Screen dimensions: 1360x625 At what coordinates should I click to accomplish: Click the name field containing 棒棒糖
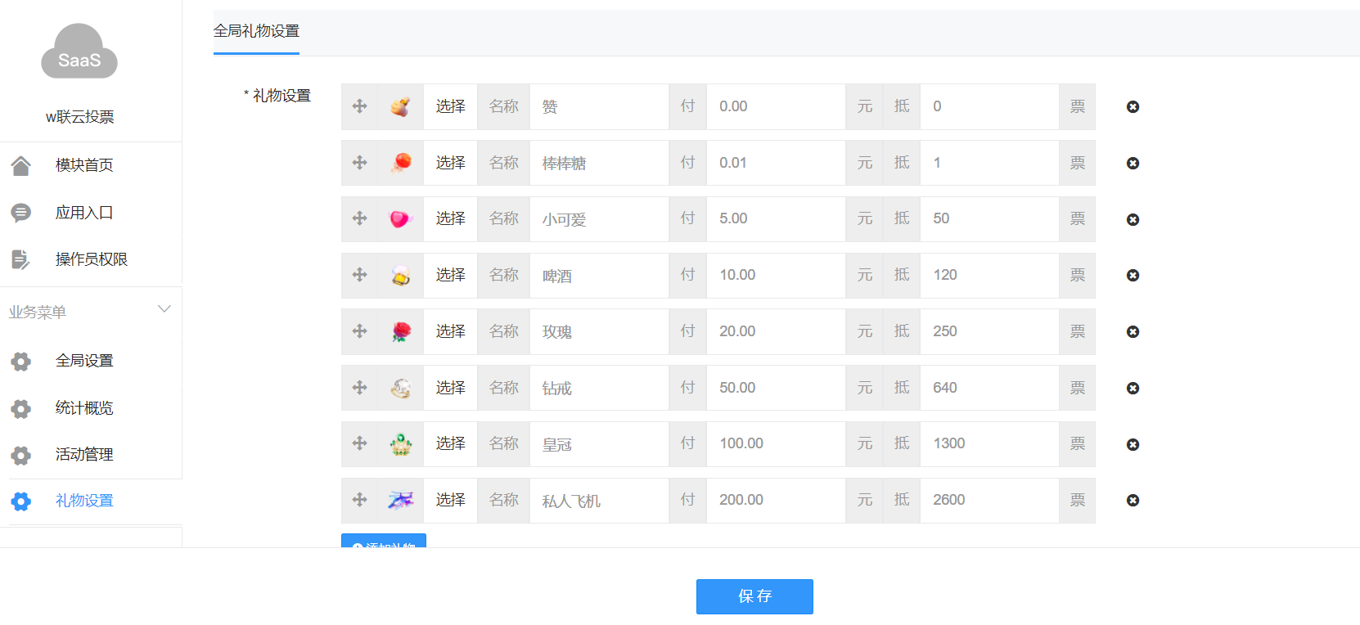(600, 163)
